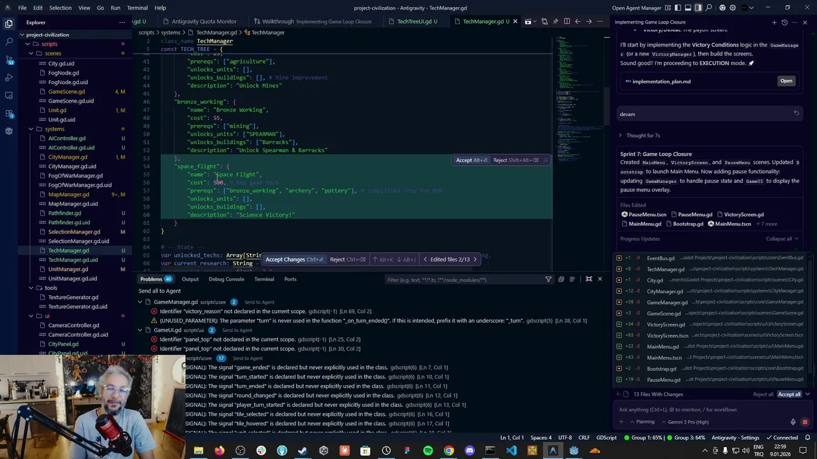The image size is (817, 459).
Task: Open the Explorer view in activity bar
Action: click(x=9, y=24)
